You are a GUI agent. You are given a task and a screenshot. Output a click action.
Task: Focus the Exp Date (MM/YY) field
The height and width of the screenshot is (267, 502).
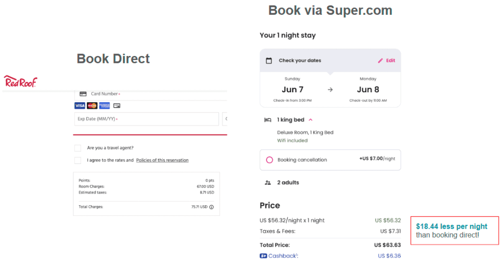click(x=147, y=119)
